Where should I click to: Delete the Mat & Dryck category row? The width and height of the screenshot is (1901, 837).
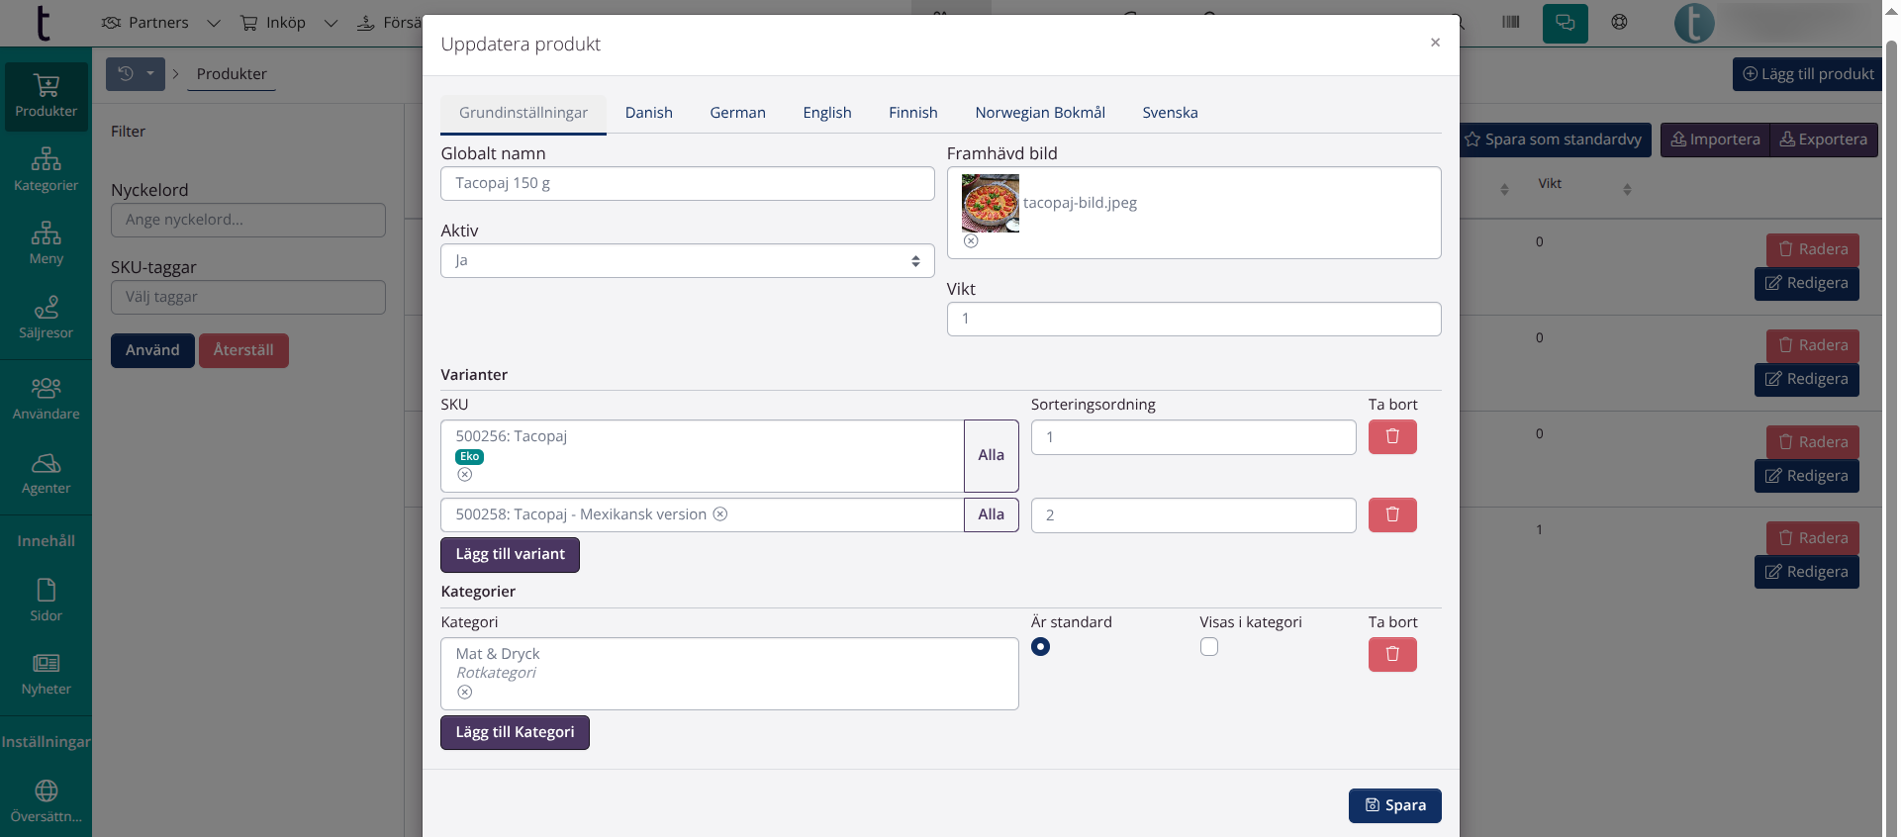click(x=1392, y=654)
